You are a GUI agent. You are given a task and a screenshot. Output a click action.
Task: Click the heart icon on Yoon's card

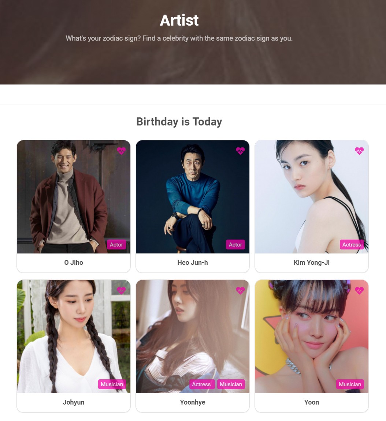click(x=359, y=290)
